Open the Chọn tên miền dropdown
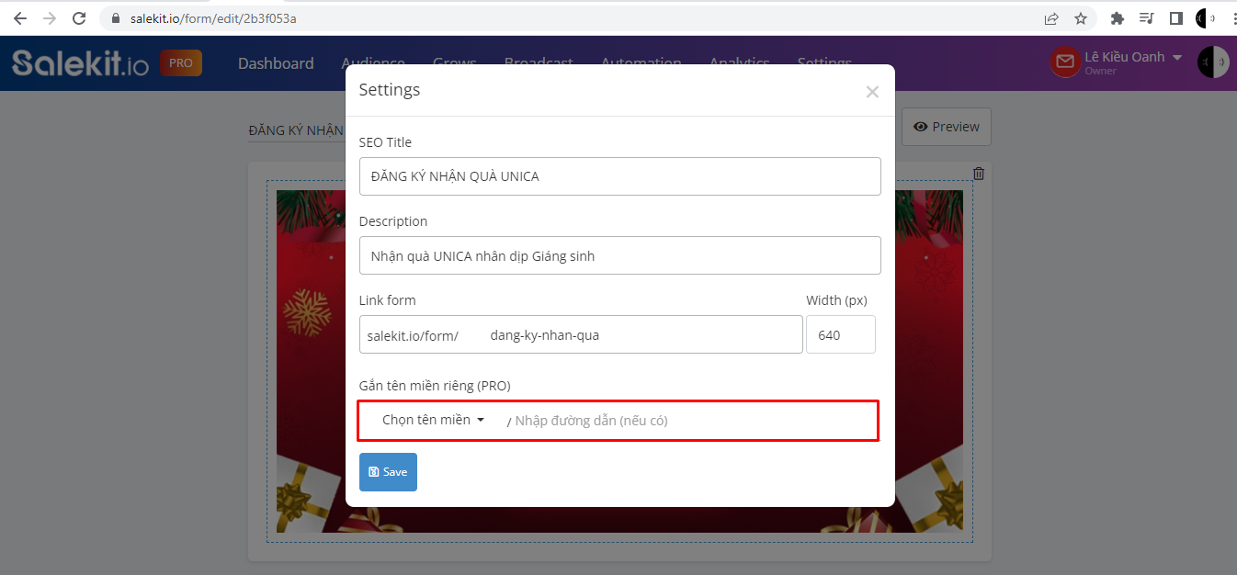The height and width of the screenshot is (575, 1237). click(x=432, y=420)
